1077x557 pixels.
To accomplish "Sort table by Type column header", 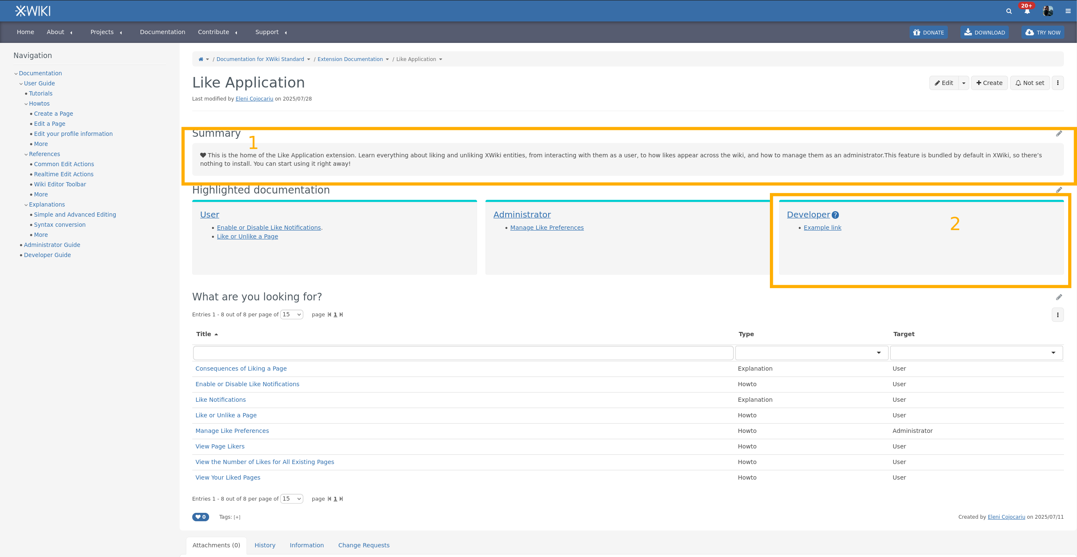I will click(746, 334).
